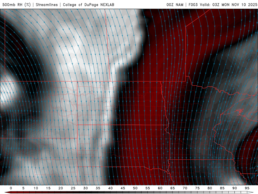Click the color bar label "15"

click(x=48, y=188)
